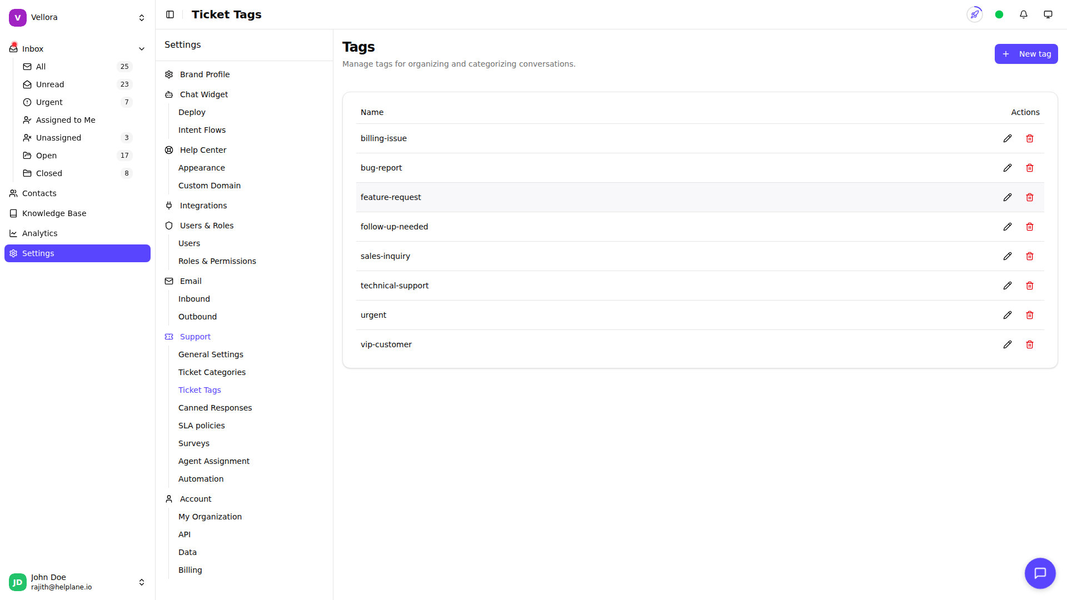Open Automation settings
Viewport: 1067px width, 600px height.
click(x=201, y=479)
